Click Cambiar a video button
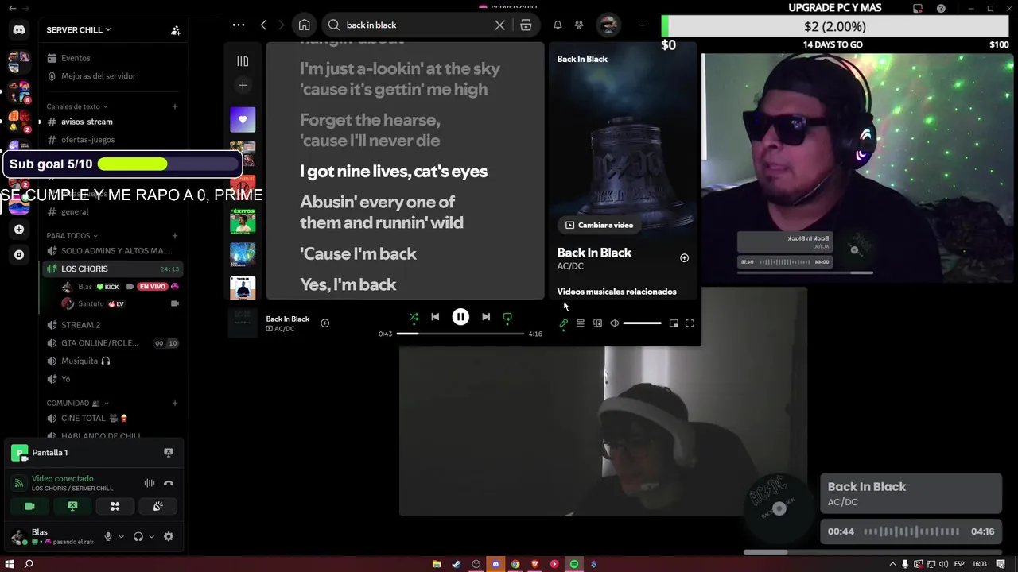The height and width of the screenshot is (572, 1018). coord(599,225)
